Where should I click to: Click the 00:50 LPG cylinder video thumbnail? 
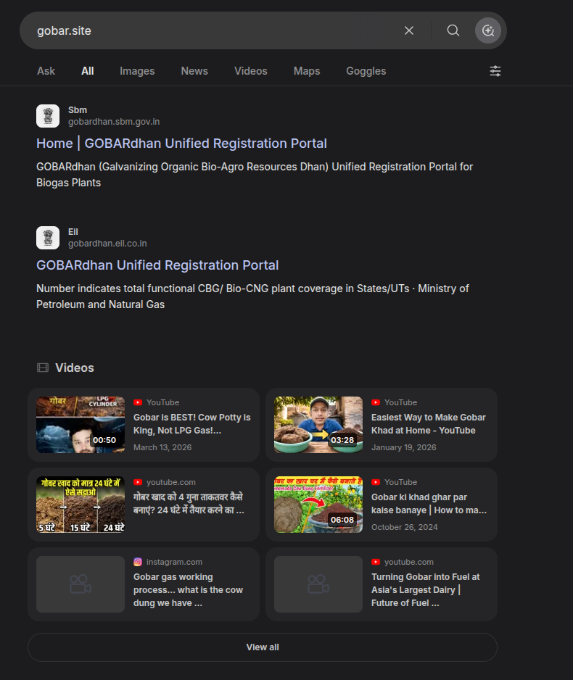click(81, 425)
